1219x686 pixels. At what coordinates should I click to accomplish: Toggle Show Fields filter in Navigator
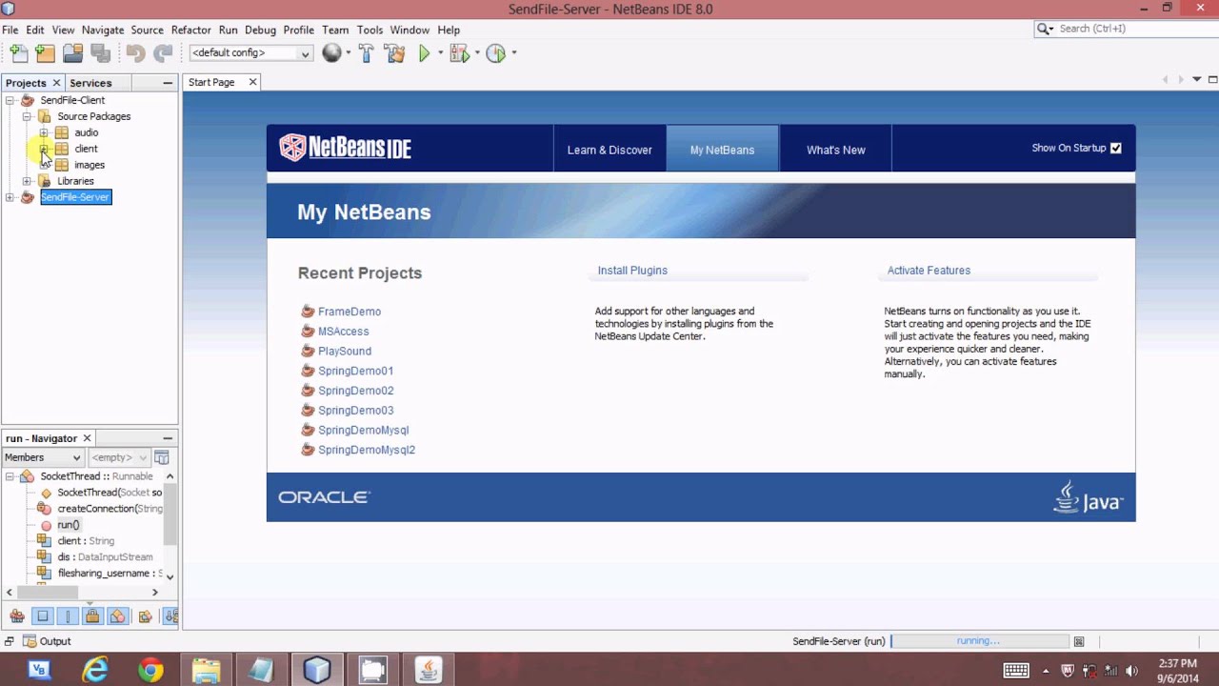click(x=43, y=616)
